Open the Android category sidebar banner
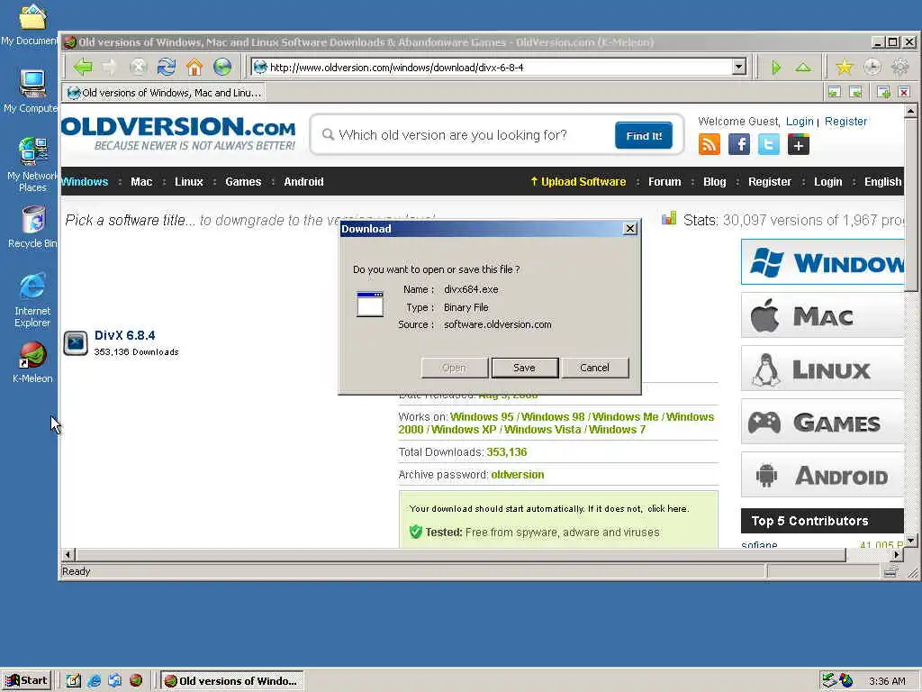922x692 pixels. point(823,475)
